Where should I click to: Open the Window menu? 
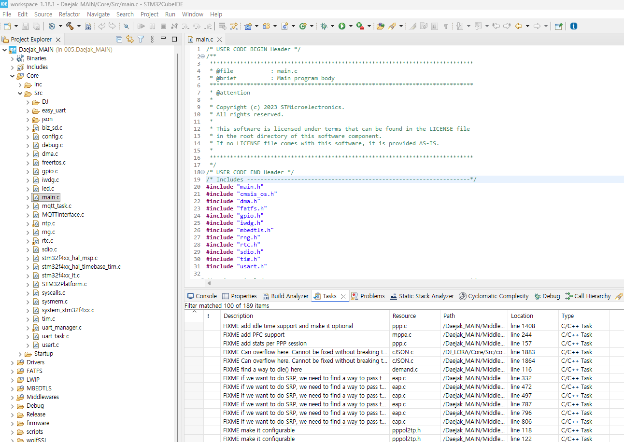click(x=193, y=14)
